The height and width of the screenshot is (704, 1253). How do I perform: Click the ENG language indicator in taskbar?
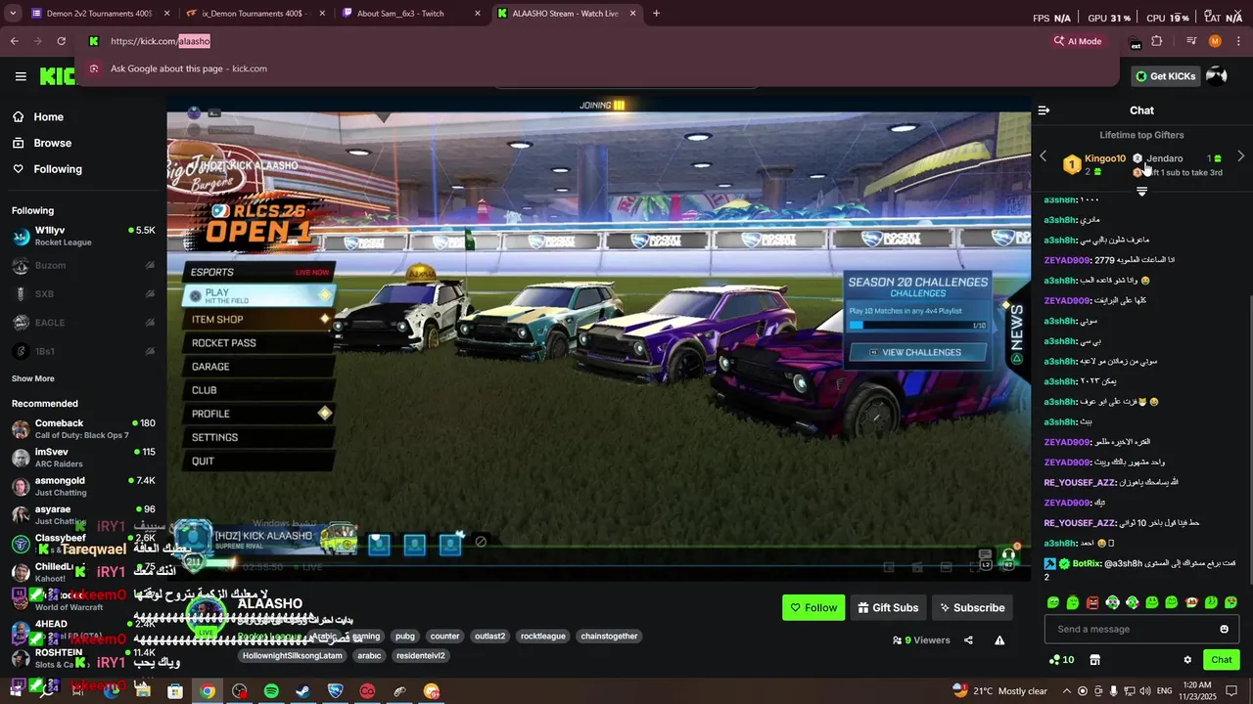coord(1164,691)
